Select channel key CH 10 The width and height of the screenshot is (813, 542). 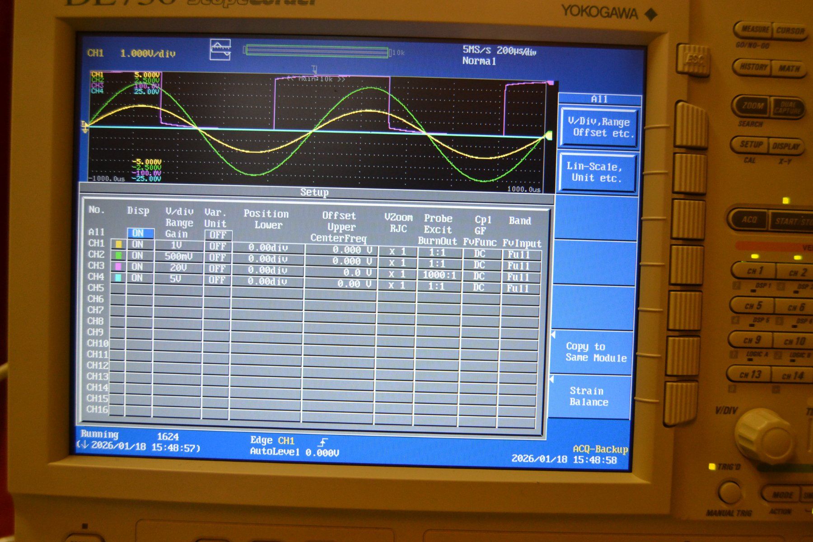pyautogui.click(x=794, y=341)
